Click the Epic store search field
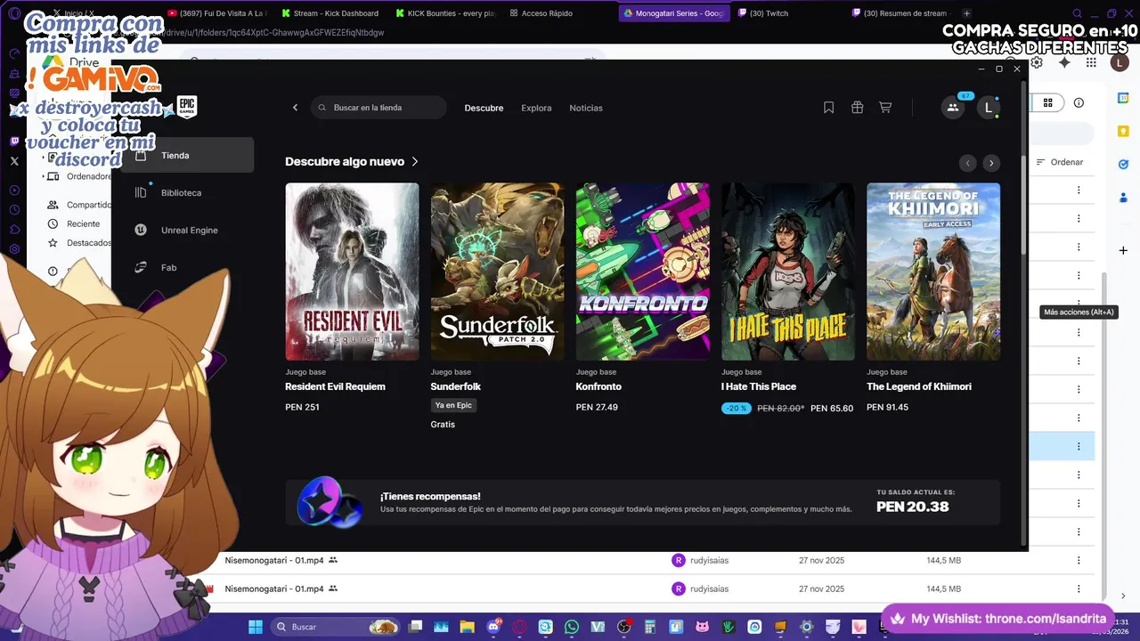The height and width of the screenshot is (641, 1140). [x=379, y=108]
